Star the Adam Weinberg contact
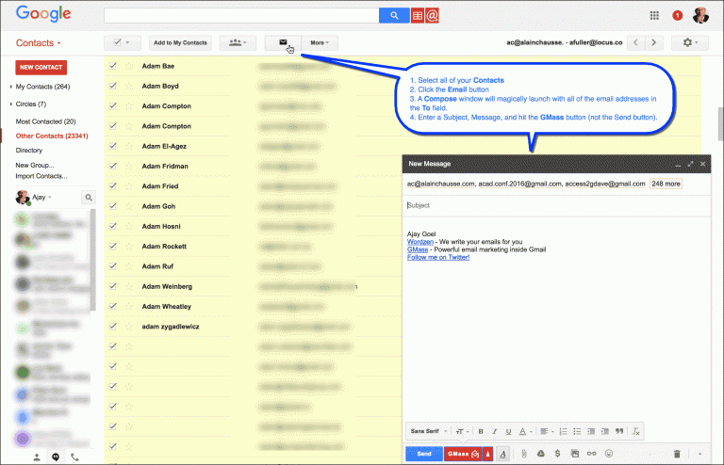This screenshot has height=465, width=724. point(128,286)
